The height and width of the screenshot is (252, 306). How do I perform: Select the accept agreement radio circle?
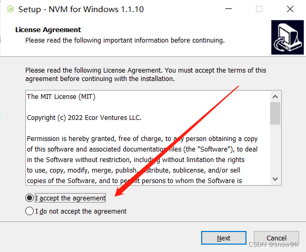tap(29, 198)
